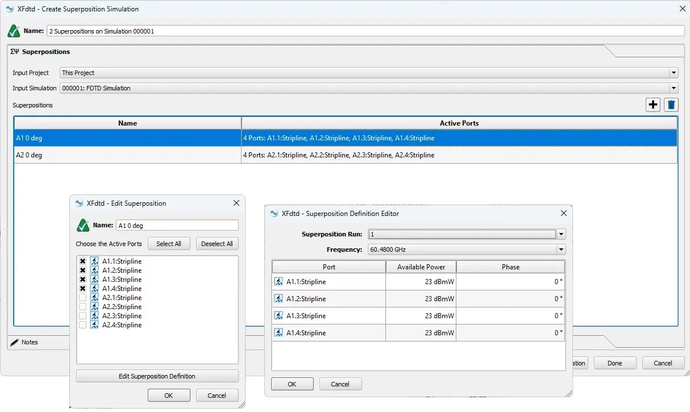Check the A2.4:Stripline port checkbox
Viewport: 690px width, 412px height.
(x=83, y=325)
